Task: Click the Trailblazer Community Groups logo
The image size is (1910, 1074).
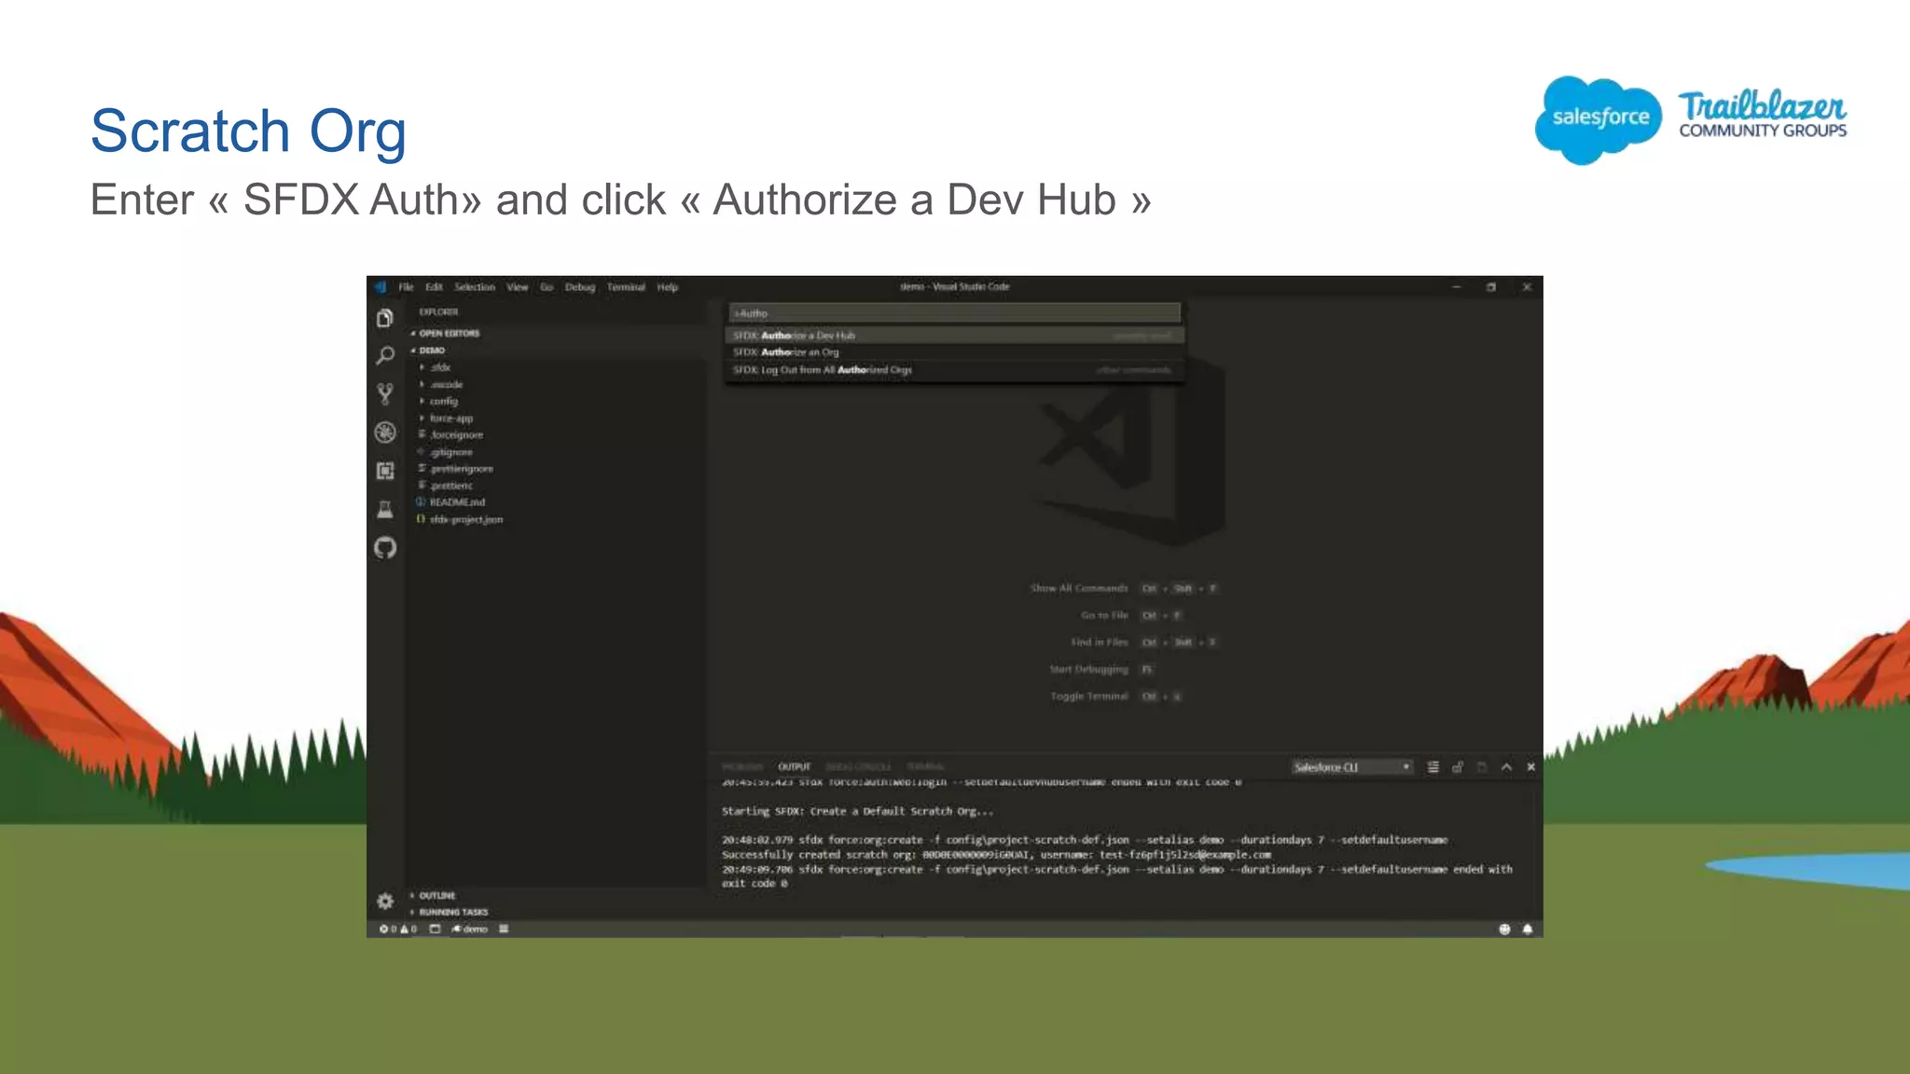Action: tap(1763, 115)
